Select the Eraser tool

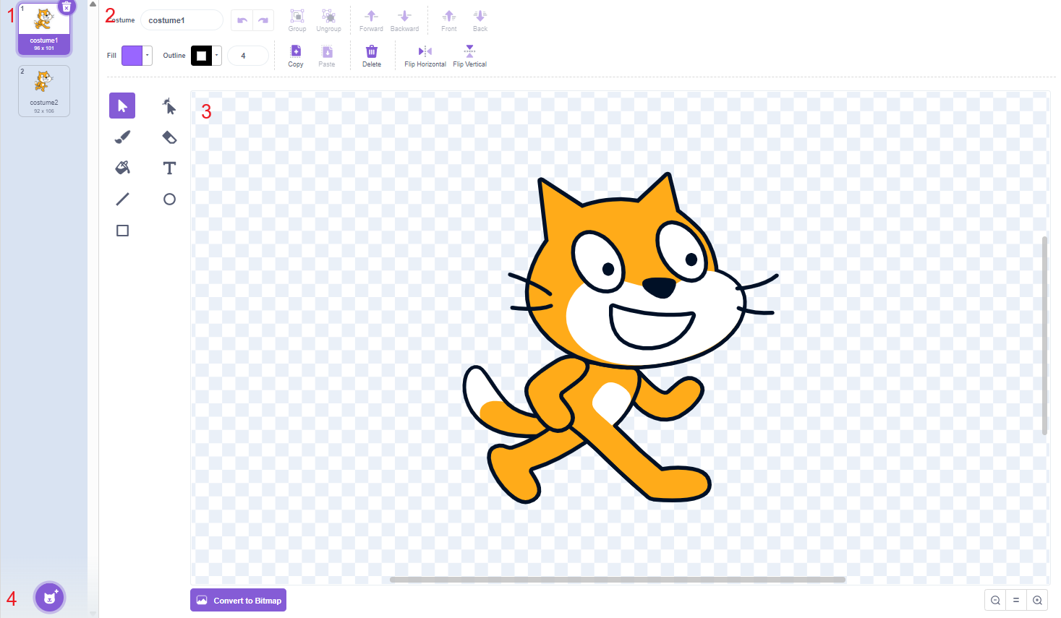click(x=169, y=137)
